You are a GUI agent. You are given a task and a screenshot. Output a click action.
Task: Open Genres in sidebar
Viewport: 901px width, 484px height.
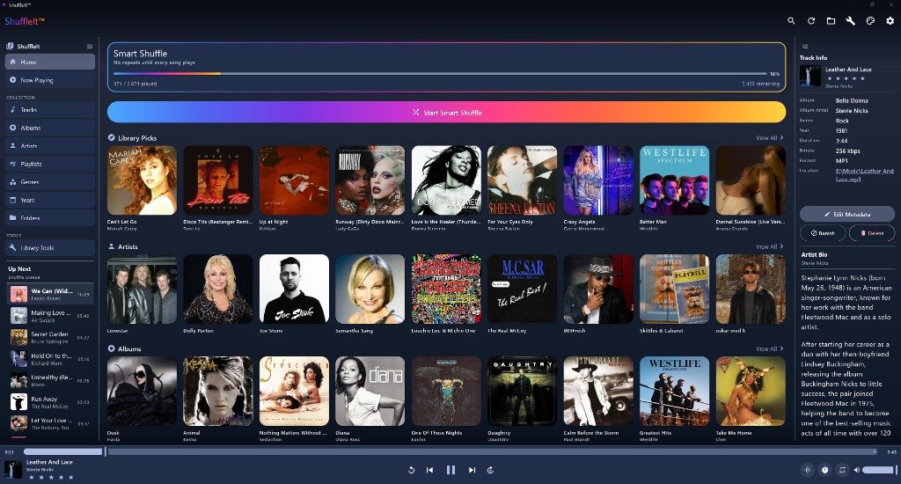(x=50, y=181)
